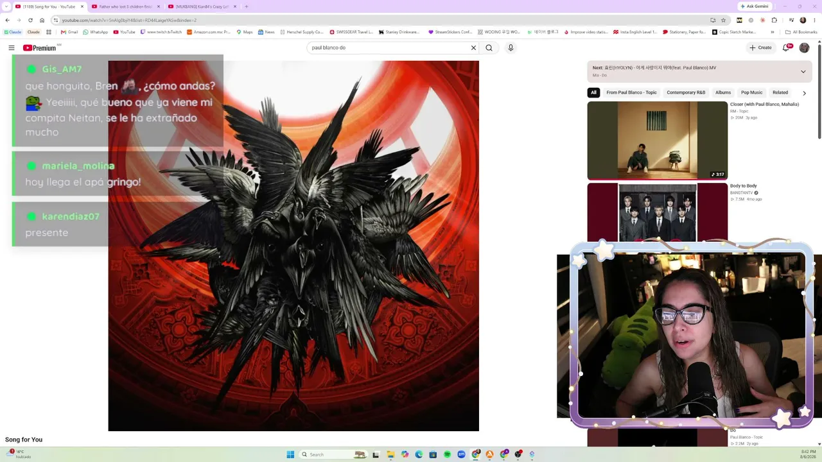Open the YouTube account avatar menu

[x=804, y=47]
